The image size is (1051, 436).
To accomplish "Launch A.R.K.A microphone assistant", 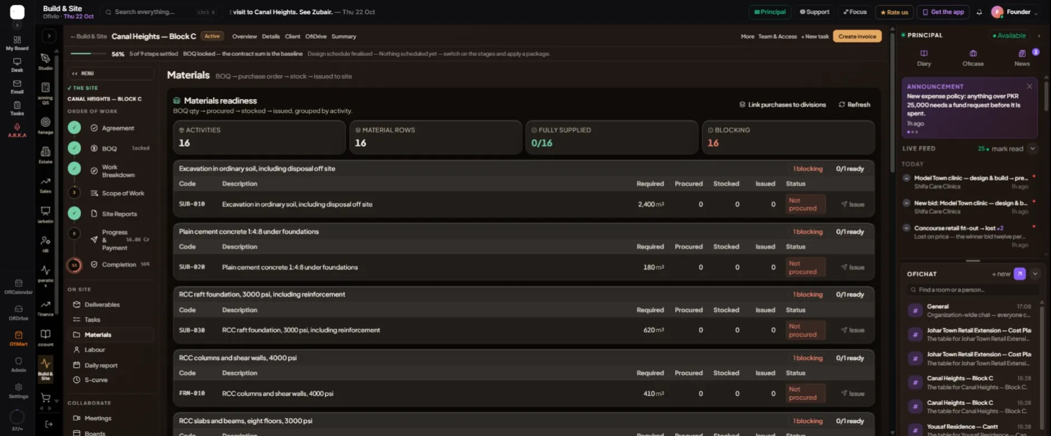I will (17, 130).
